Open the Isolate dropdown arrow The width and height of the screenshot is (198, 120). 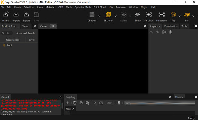pos(130,16)
